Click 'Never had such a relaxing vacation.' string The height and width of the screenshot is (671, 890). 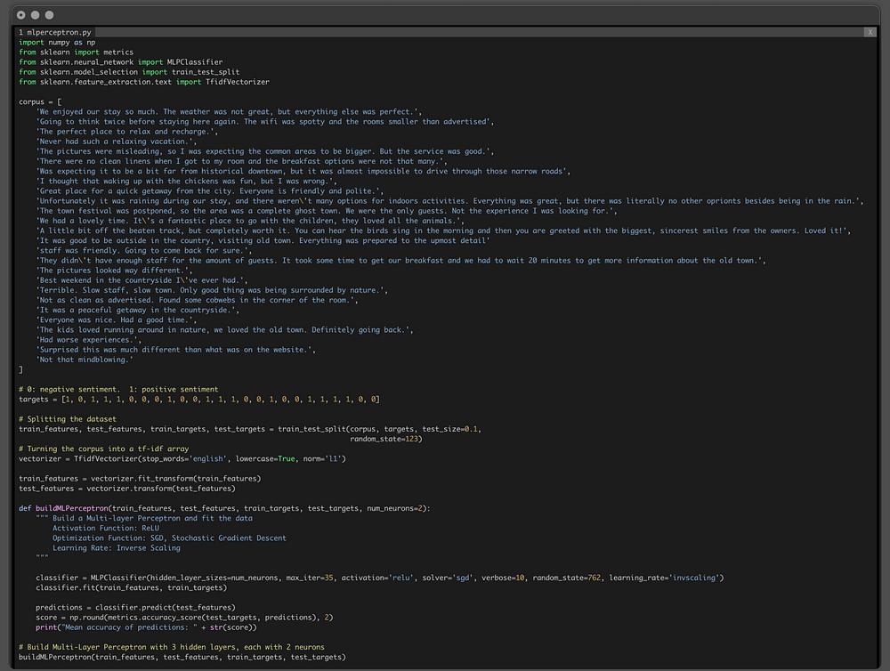(x=117, y=141)
